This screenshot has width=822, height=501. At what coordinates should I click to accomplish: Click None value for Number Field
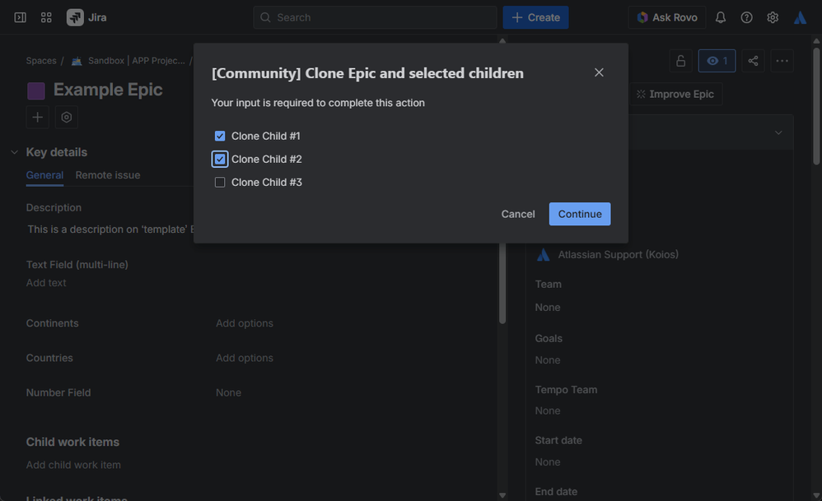(x=229, y=392)
